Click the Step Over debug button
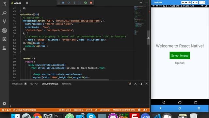 69,3
